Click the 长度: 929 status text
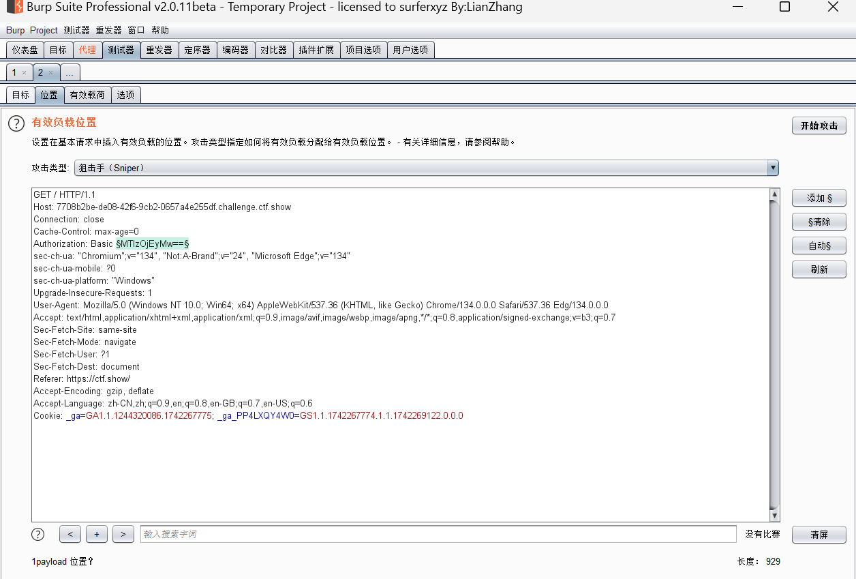The image size is (856, 579). [x=759, y=561]
